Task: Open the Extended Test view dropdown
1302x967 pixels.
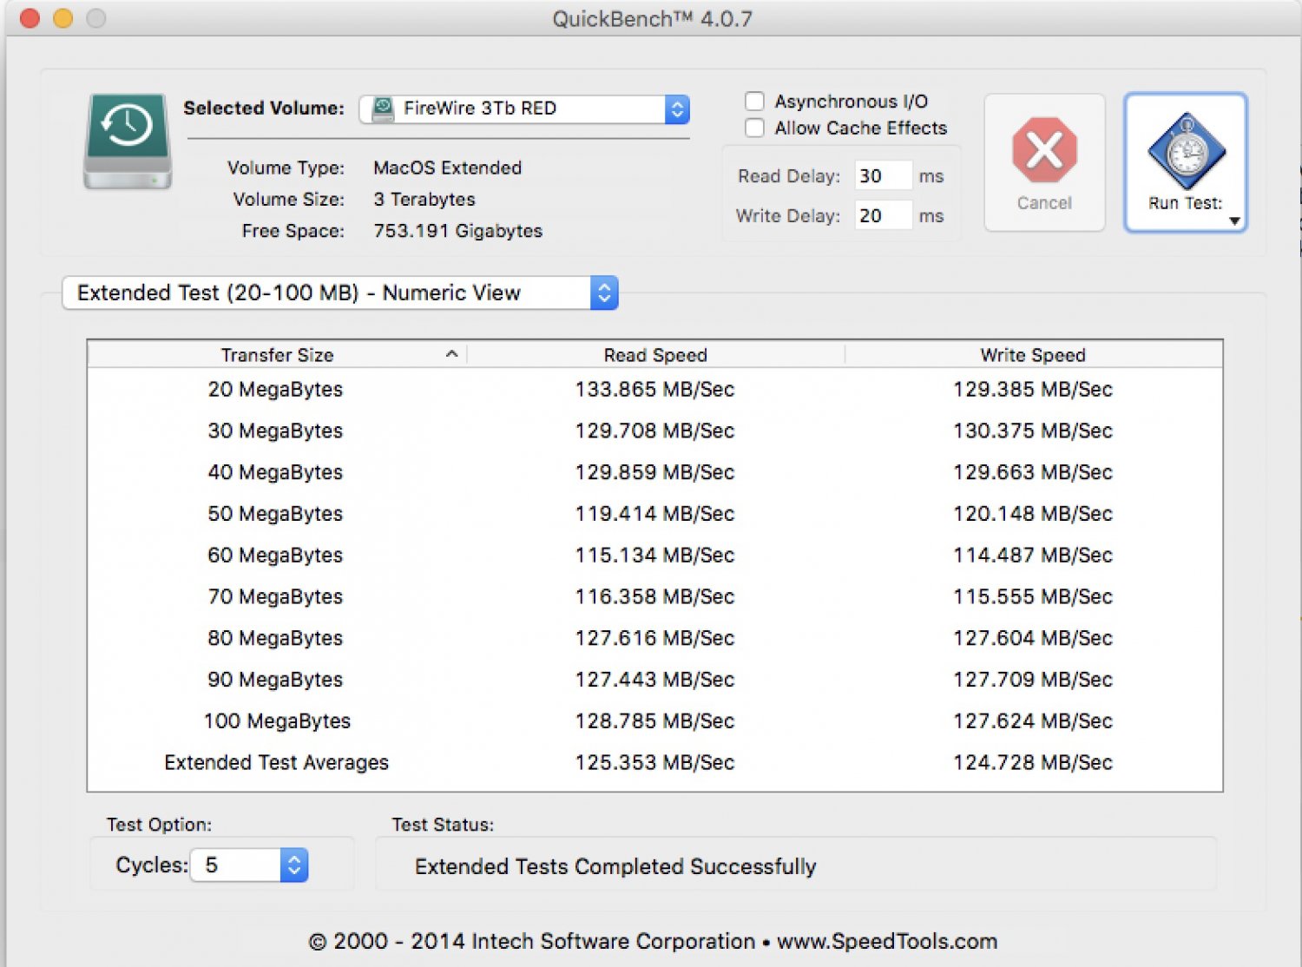Action: pos(340,293)
